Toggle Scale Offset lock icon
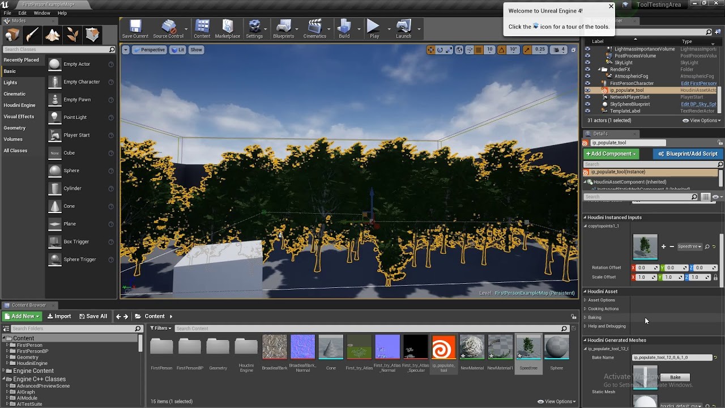 (x=715, y=277)
